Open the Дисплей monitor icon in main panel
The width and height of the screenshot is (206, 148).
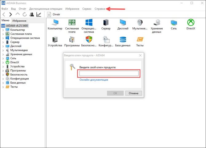pyautogui.click(x=123, y=22)
